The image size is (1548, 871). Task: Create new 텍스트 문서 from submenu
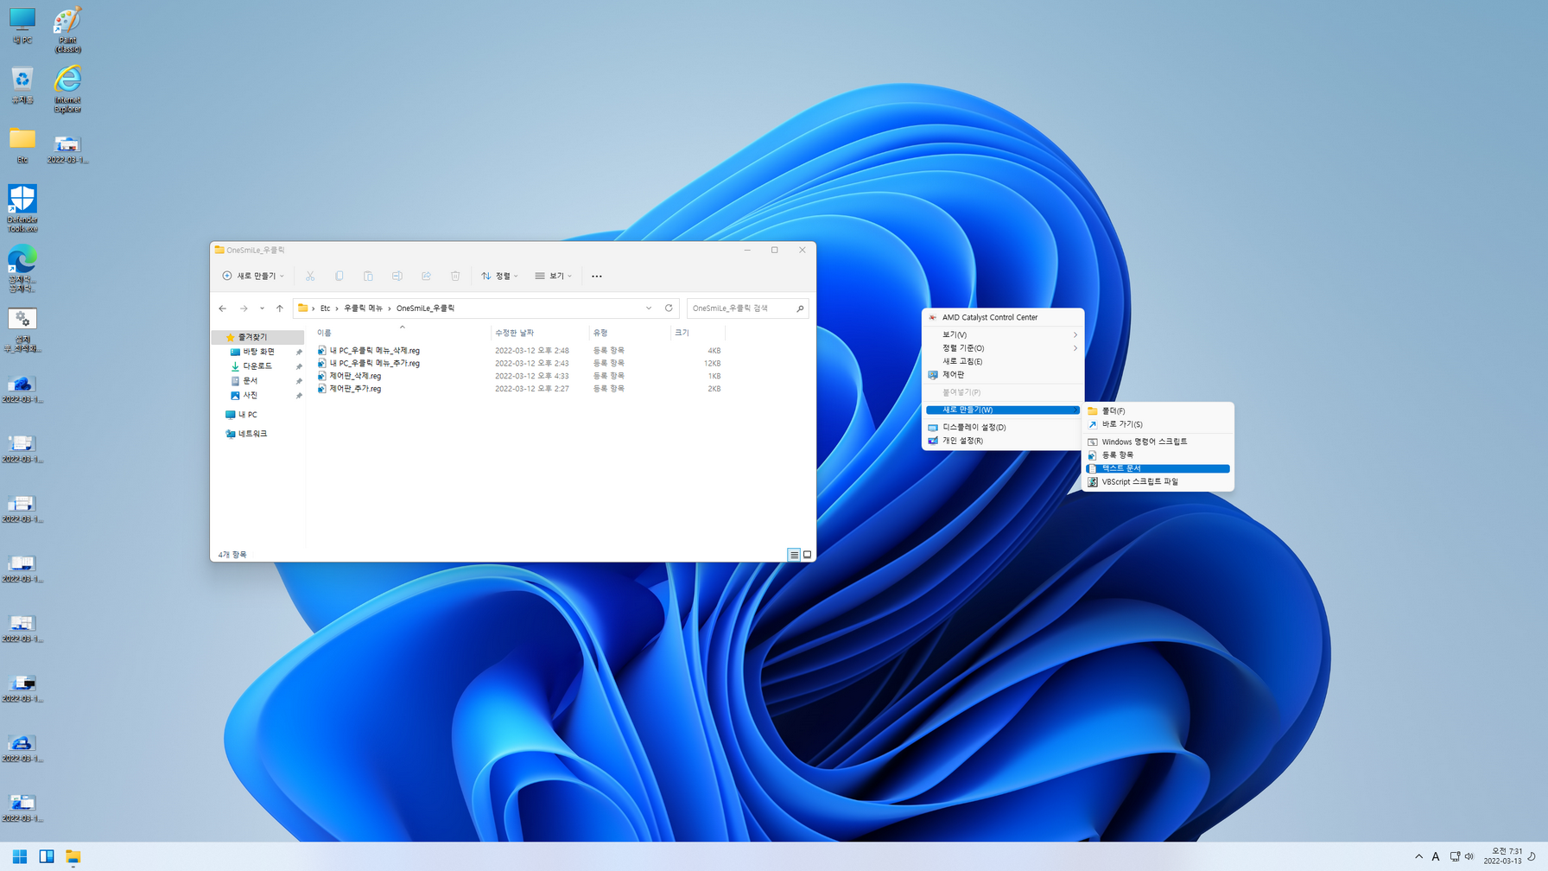[1158, 468]
